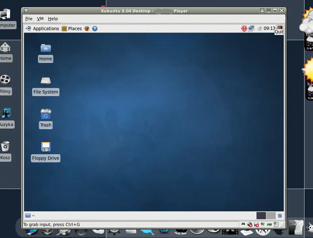Expand the Applications menu
The height and width of the screenshot is (238, 313).
click(x=43, y=28)
